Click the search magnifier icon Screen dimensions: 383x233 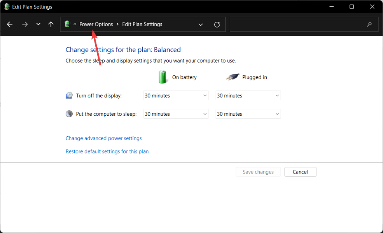point(369,24)
